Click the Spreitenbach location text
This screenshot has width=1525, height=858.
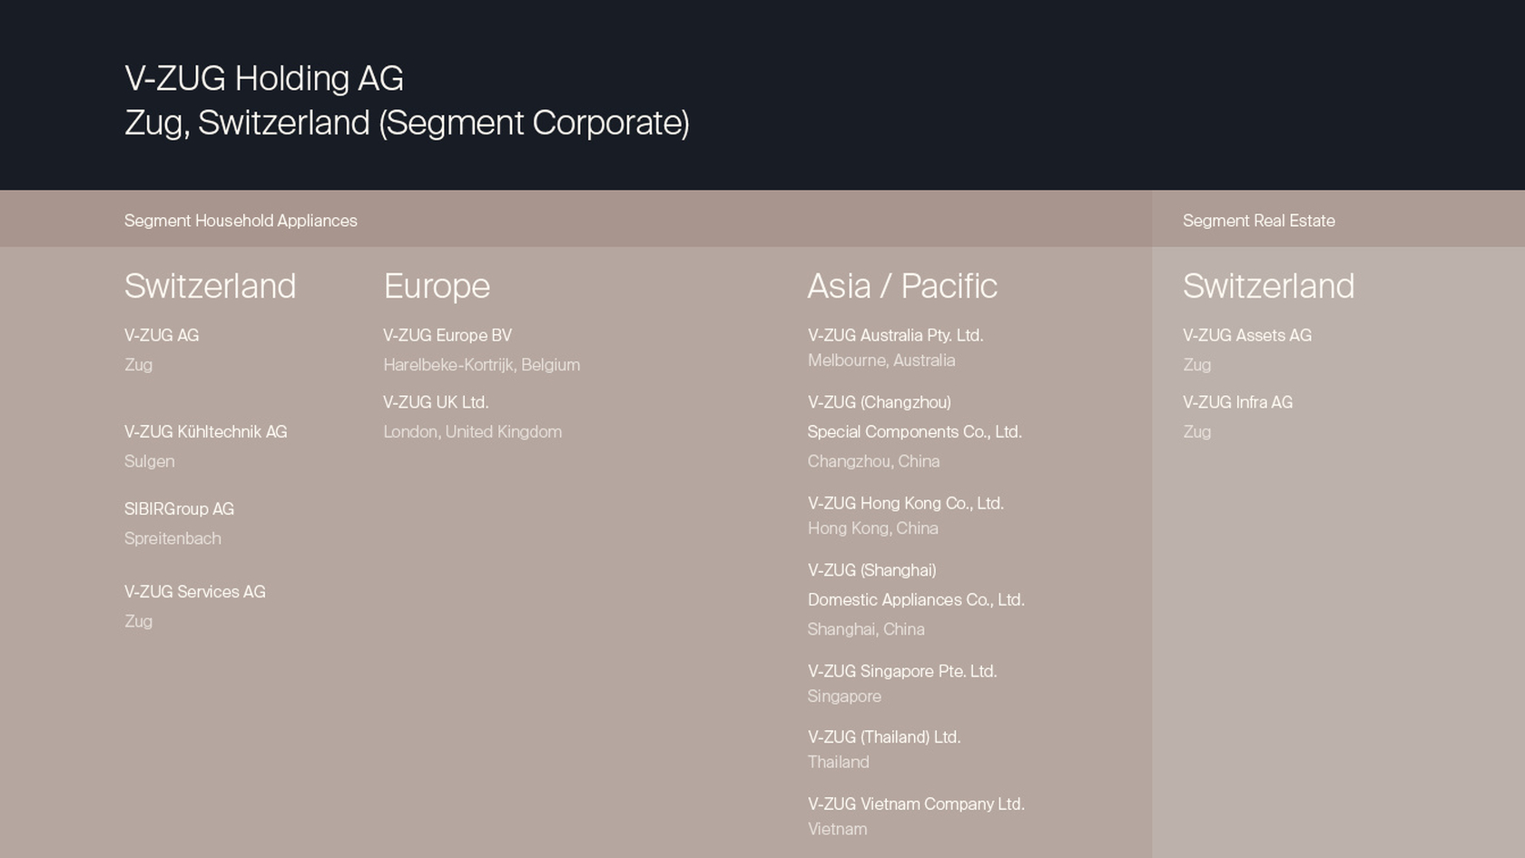[172, 538]
